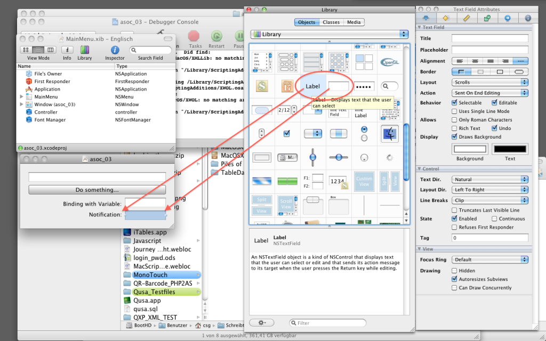Toggle the Editable checkbox

pyautogui.click(x=494, y=103)
